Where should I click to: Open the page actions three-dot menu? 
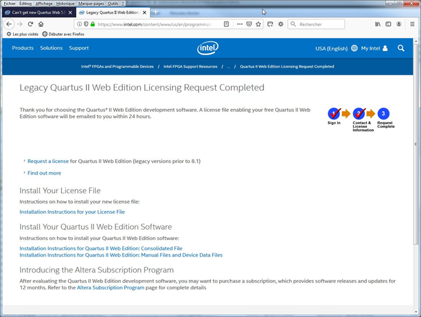point(240,24)
